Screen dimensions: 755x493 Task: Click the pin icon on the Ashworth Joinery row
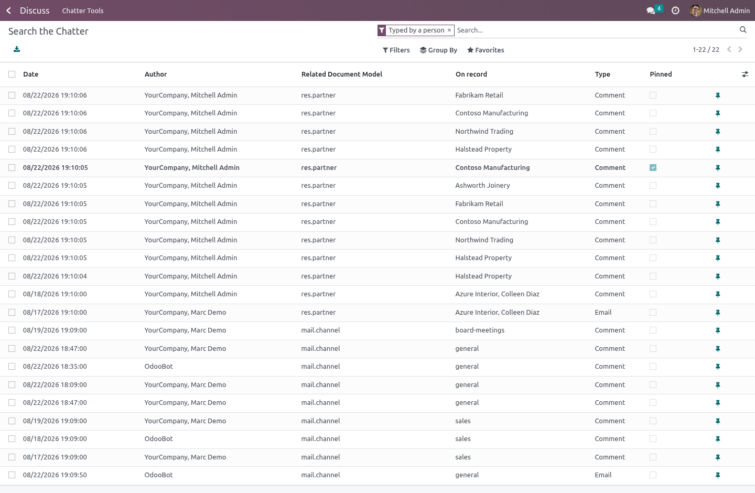(718, 186)
